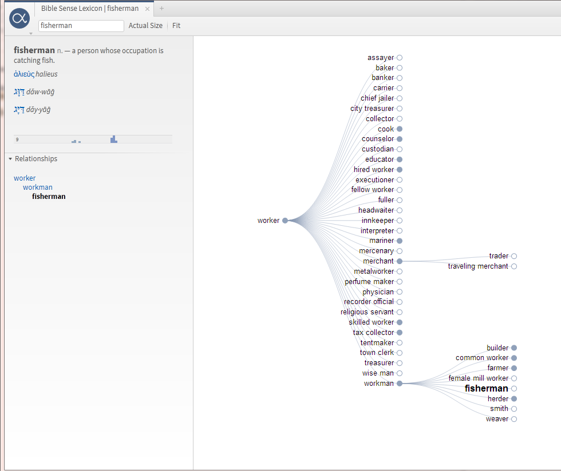Open a new tab with the plus button
Screen dimensions: 561x471
(x=161, y=9)
